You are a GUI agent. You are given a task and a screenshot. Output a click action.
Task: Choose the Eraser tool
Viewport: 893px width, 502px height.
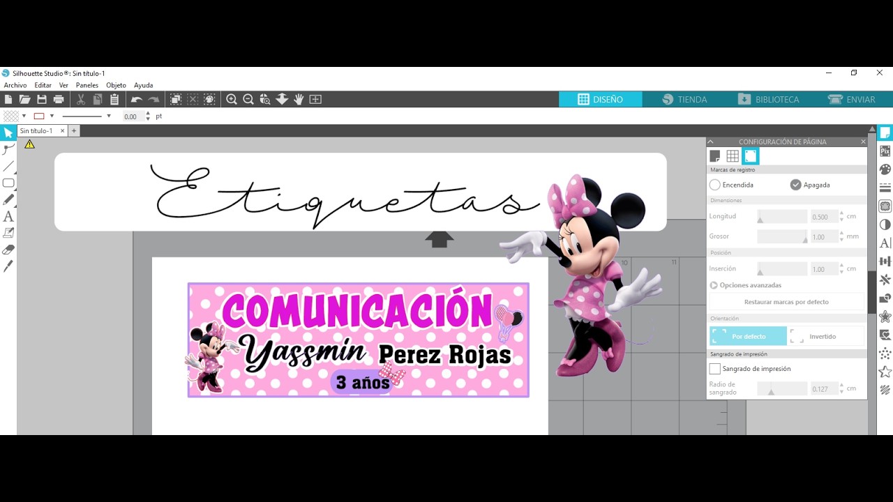pos(8,250)
